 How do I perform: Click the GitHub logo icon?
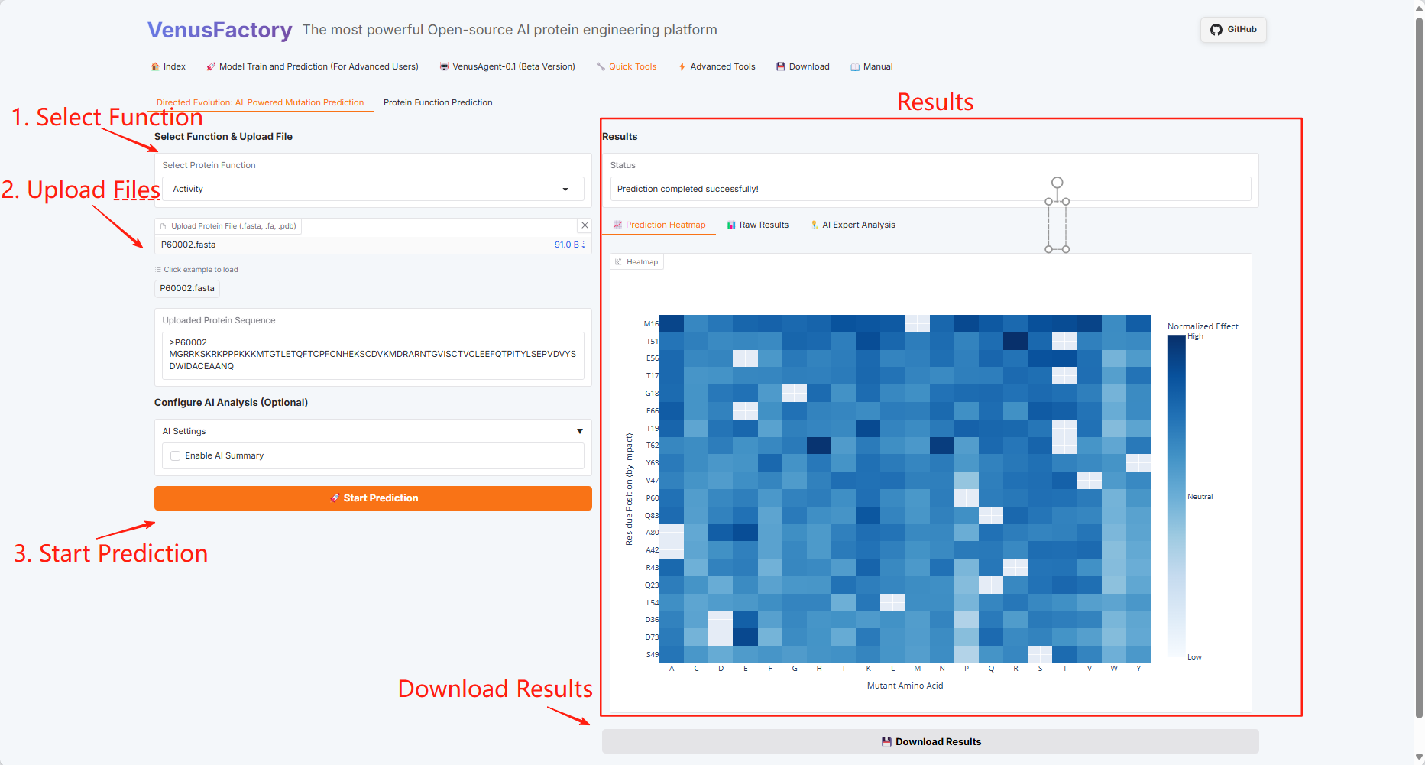[1216, 30]
